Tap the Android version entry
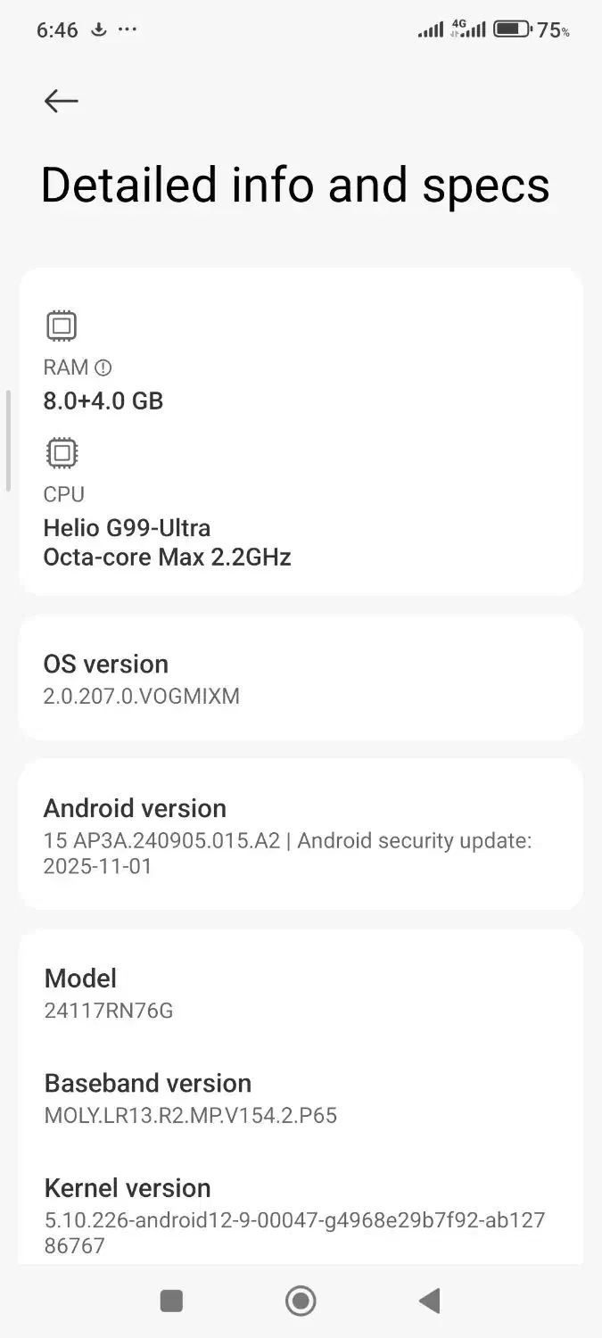Image resolution: width=602 pixels, height=1338 pixels. pyautogui.click(x=301, y=835)
